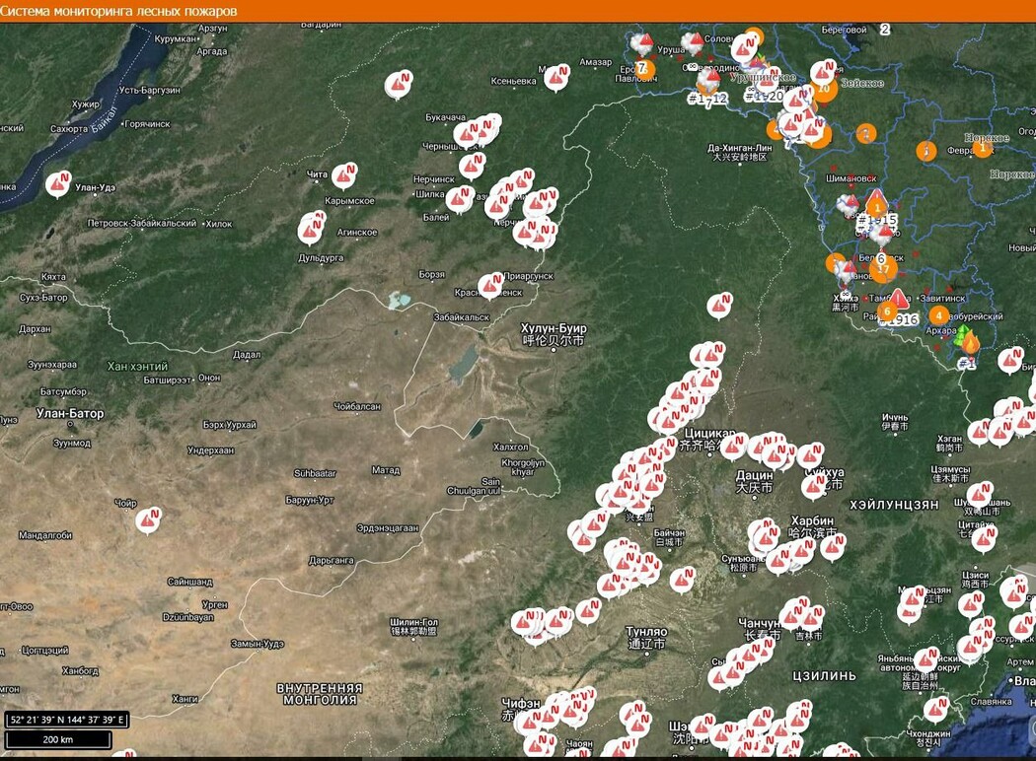Image resolution: width=1036 pixels, height=761 pixels.
Task: Click the ВНУТРЕННЯЯ МОНГОЛИЯ region label
Action: click(320, 694)
